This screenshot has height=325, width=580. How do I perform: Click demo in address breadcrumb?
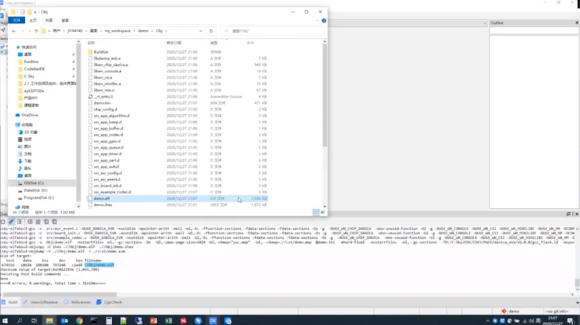click(x=143, y=31)
